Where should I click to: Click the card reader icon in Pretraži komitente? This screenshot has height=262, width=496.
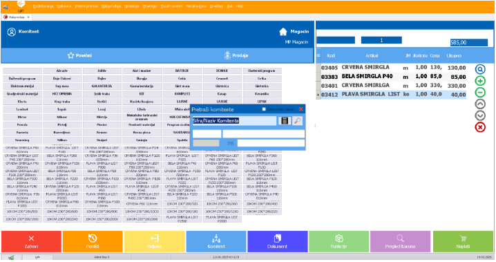pos(285,120)
